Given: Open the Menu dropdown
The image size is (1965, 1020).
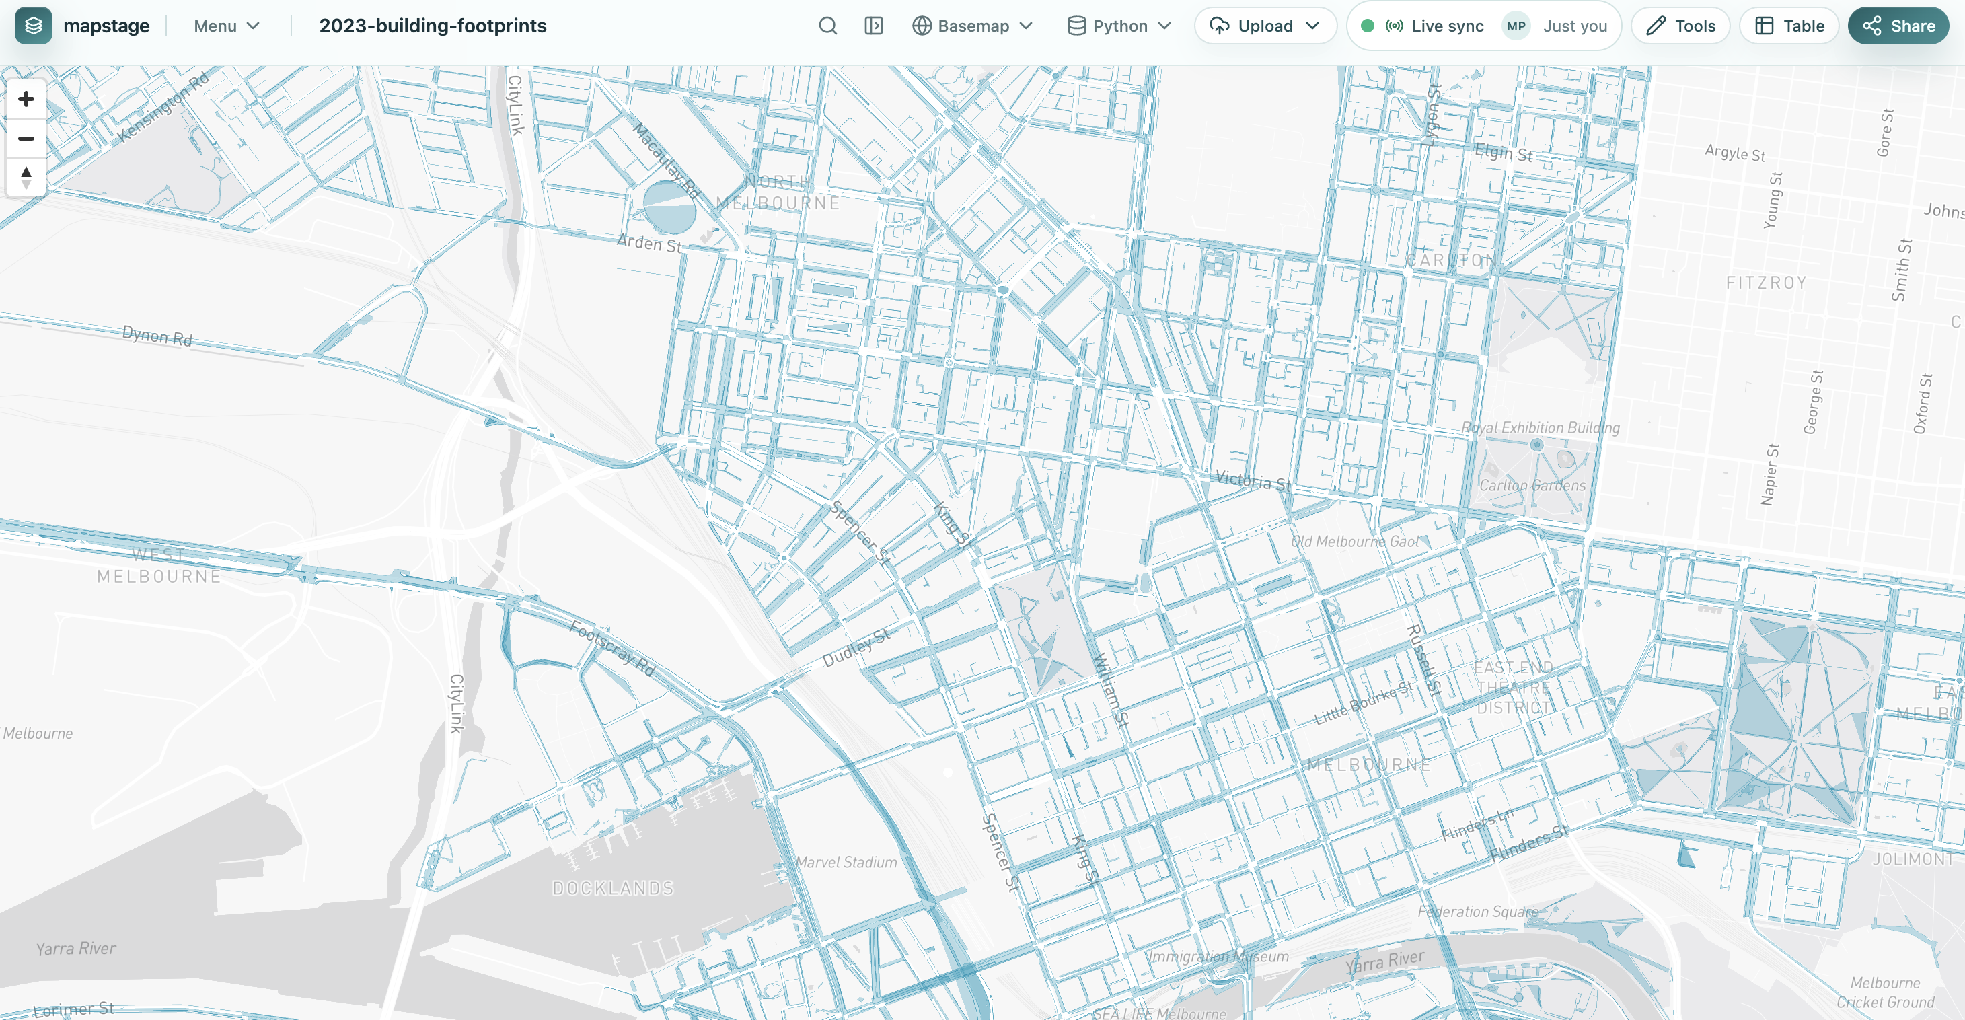Looking at the screenshot, I should 226,25.
